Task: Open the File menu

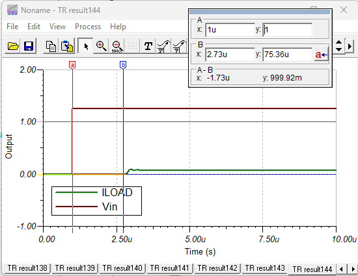Action: pyautogui.click(x=12, y=27)
